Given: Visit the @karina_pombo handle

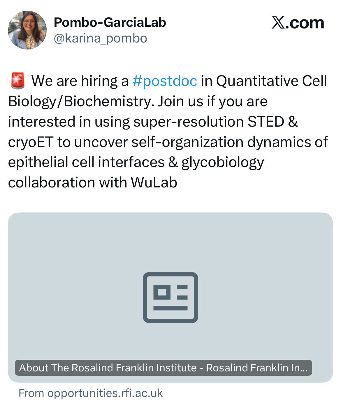Looking at the screenshot, I should click(100, 38).
